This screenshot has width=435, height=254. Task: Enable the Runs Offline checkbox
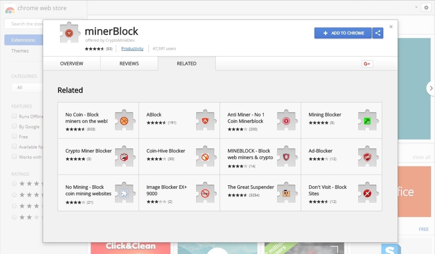[14, 116]
